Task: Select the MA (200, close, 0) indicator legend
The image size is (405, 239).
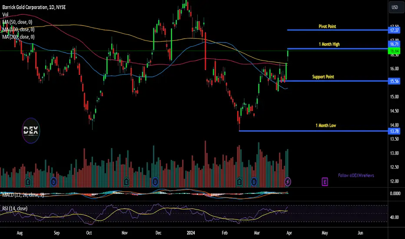Action: [x=18, y=37]
